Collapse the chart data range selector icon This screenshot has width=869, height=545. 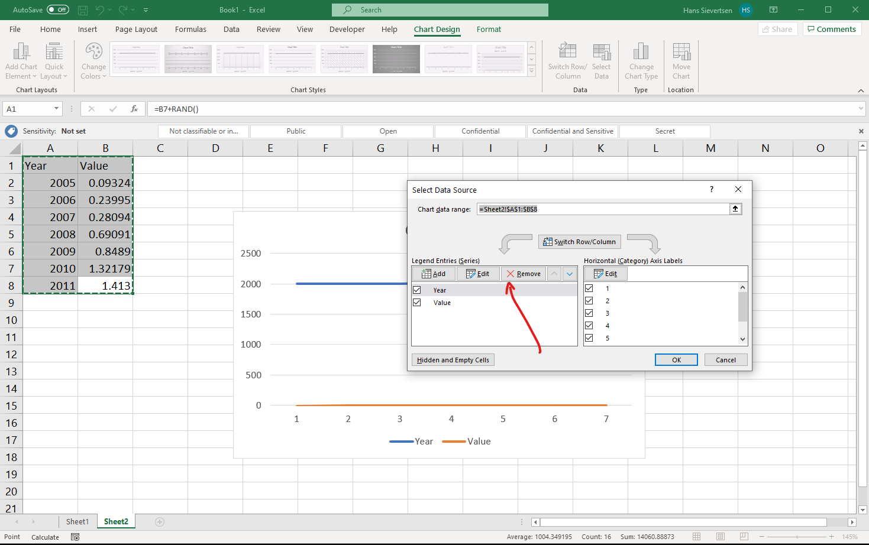(735, 209)
